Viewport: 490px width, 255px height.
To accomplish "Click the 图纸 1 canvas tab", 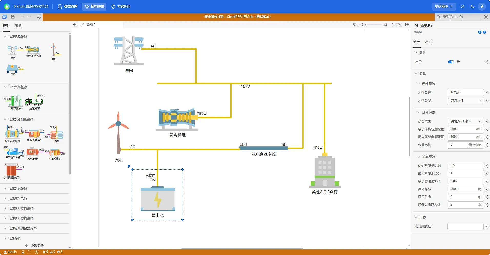I will [x=88, y=24].
